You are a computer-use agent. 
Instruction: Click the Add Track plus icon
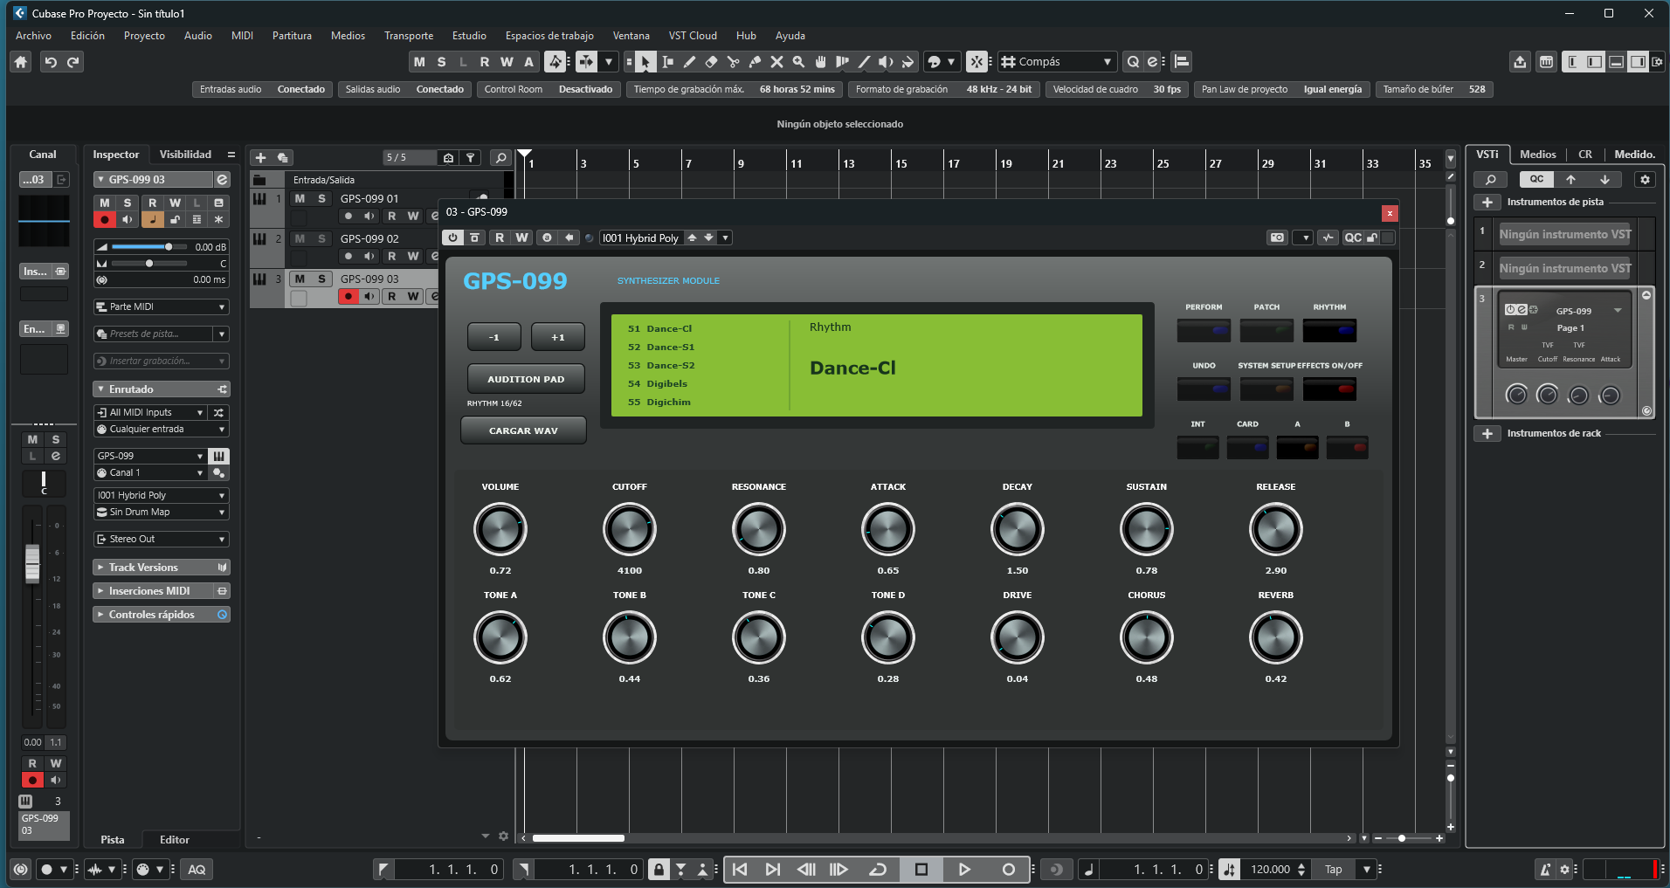pyautogui.click(x=260, y=158)
